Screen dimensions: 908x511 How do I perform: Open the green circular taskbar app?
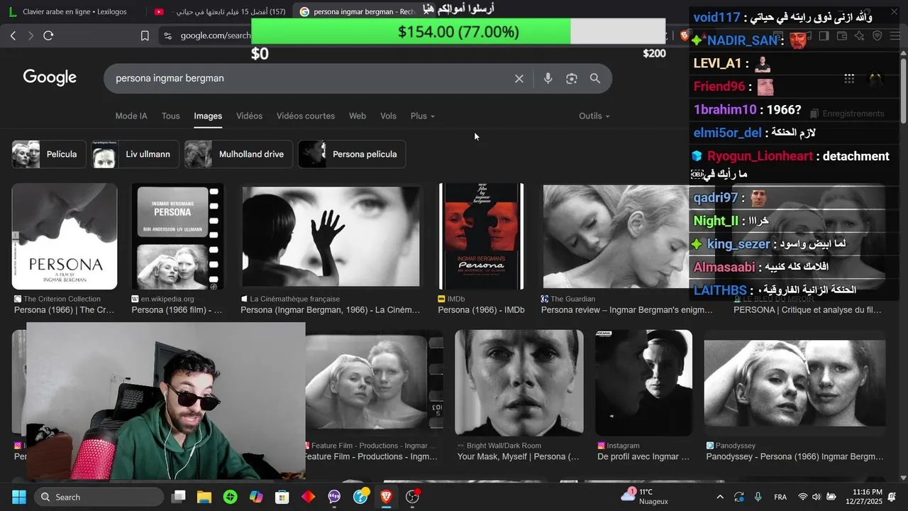(231, 497)
